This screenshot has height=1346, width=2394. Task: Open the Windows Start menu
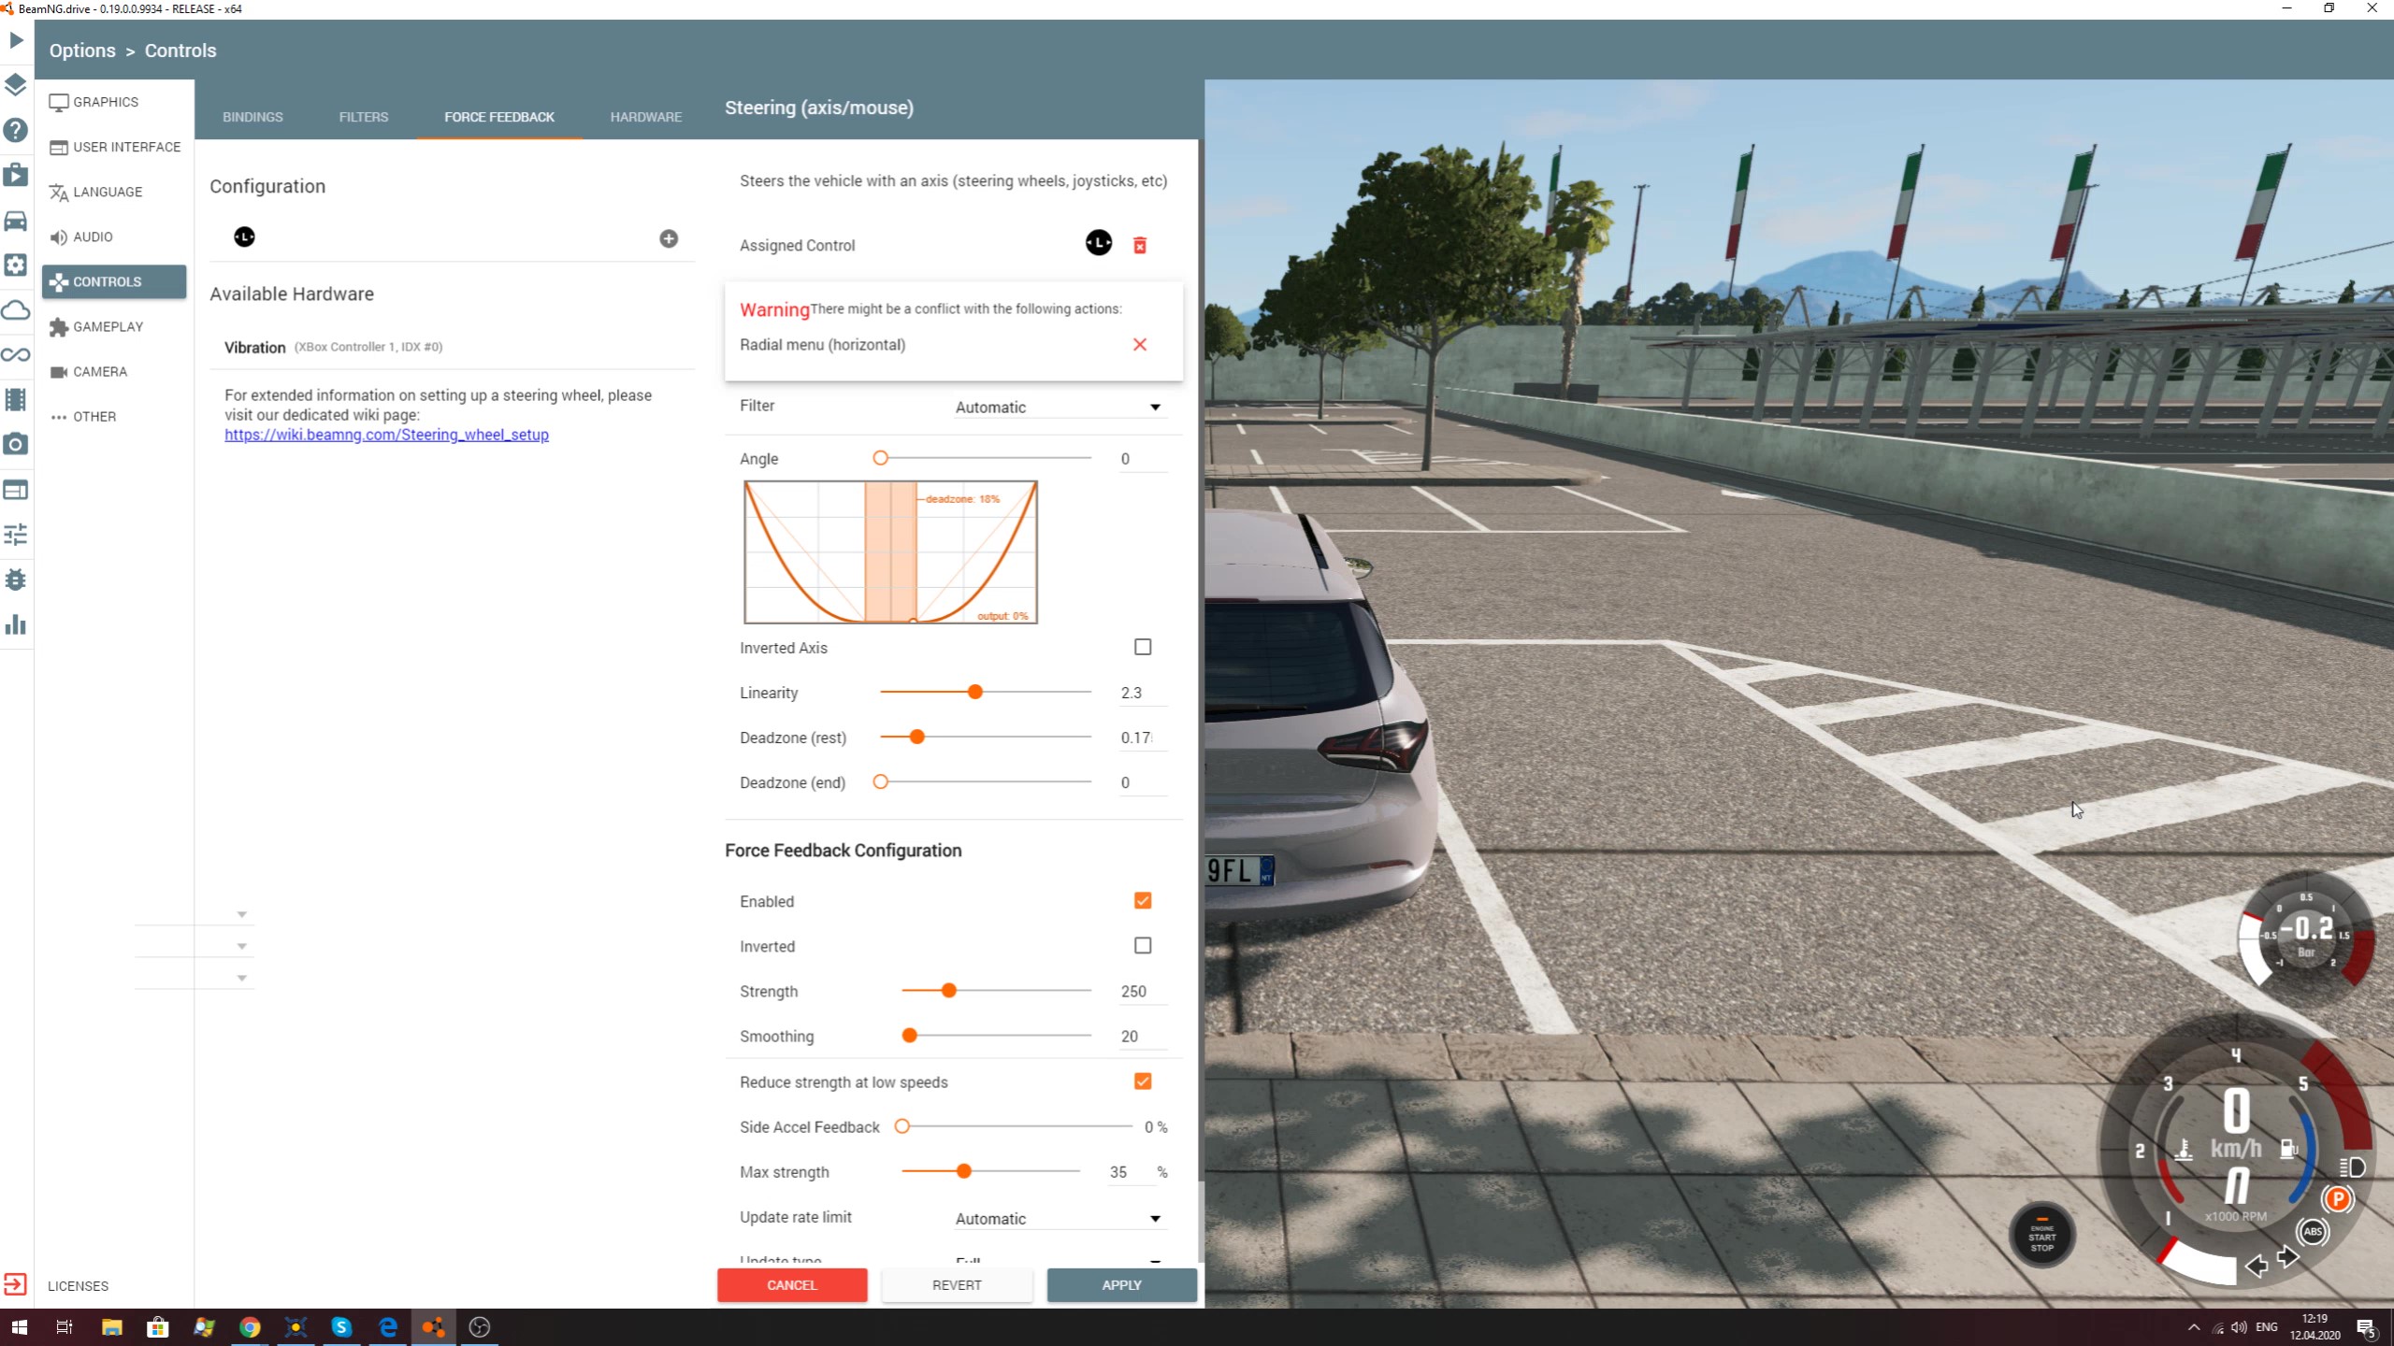click(20, 1327)
